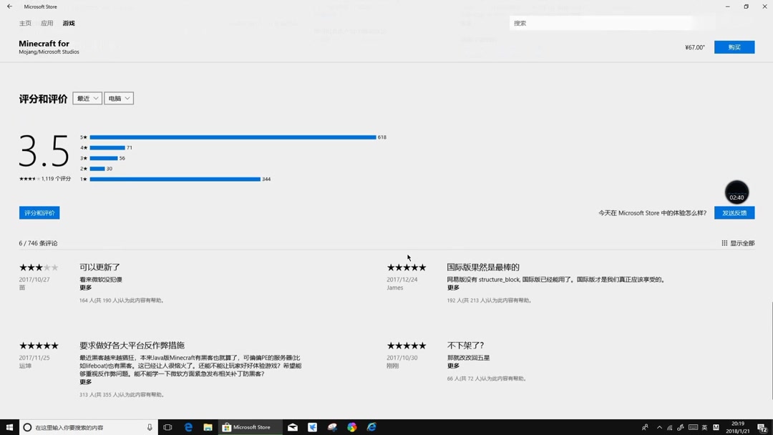
Task: Open Google Chrome from the taskbar
Action: (x=351, y=427)
